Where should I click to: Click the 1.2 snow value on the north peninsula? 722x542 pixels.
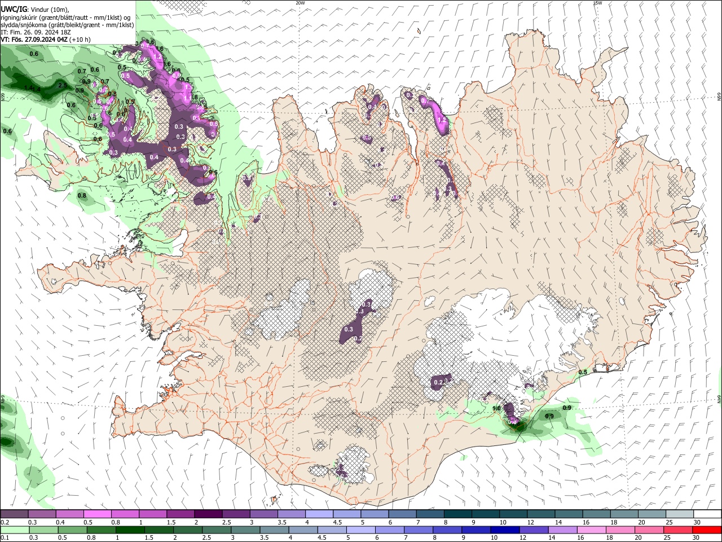[x=442, y=120]
